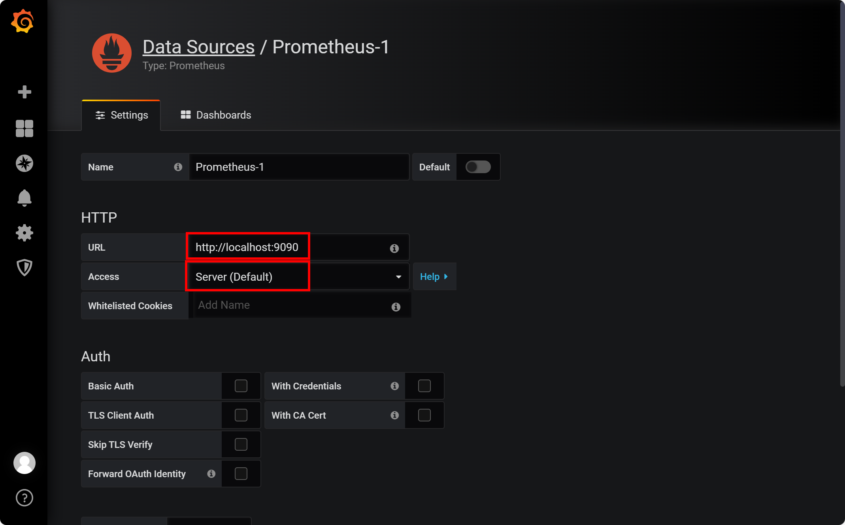845x525 pixels.
Task: Expand the Access Help section
Action: tap(434, 277)
